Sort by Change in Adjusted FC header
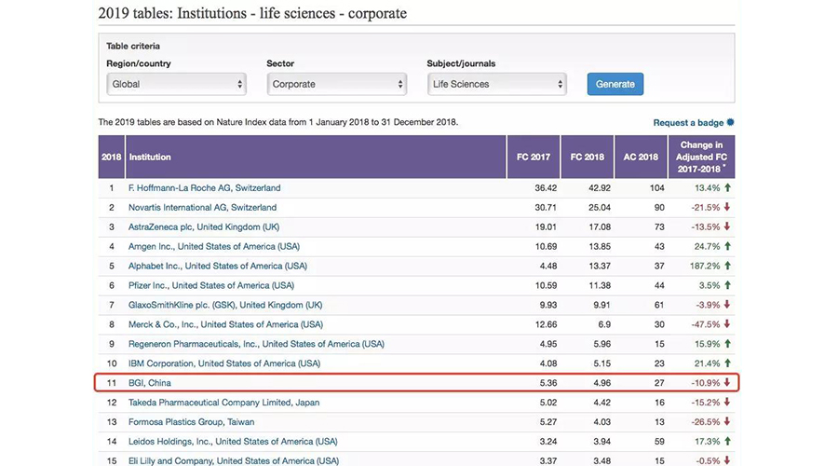This screenshot has width=838, height=466. click(x=701, y=157)
